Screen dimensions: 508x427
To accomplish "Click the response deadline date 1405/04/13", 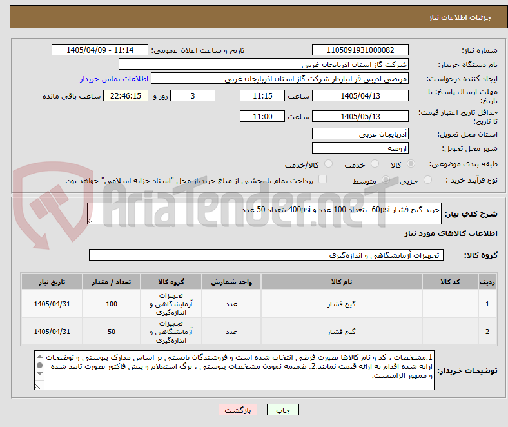I will click(360, 95).
